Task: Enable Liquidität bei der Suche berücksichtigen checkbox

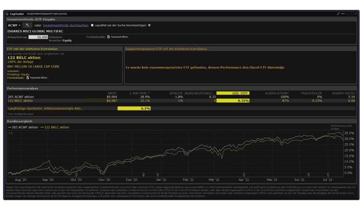Action: point(92,25)
